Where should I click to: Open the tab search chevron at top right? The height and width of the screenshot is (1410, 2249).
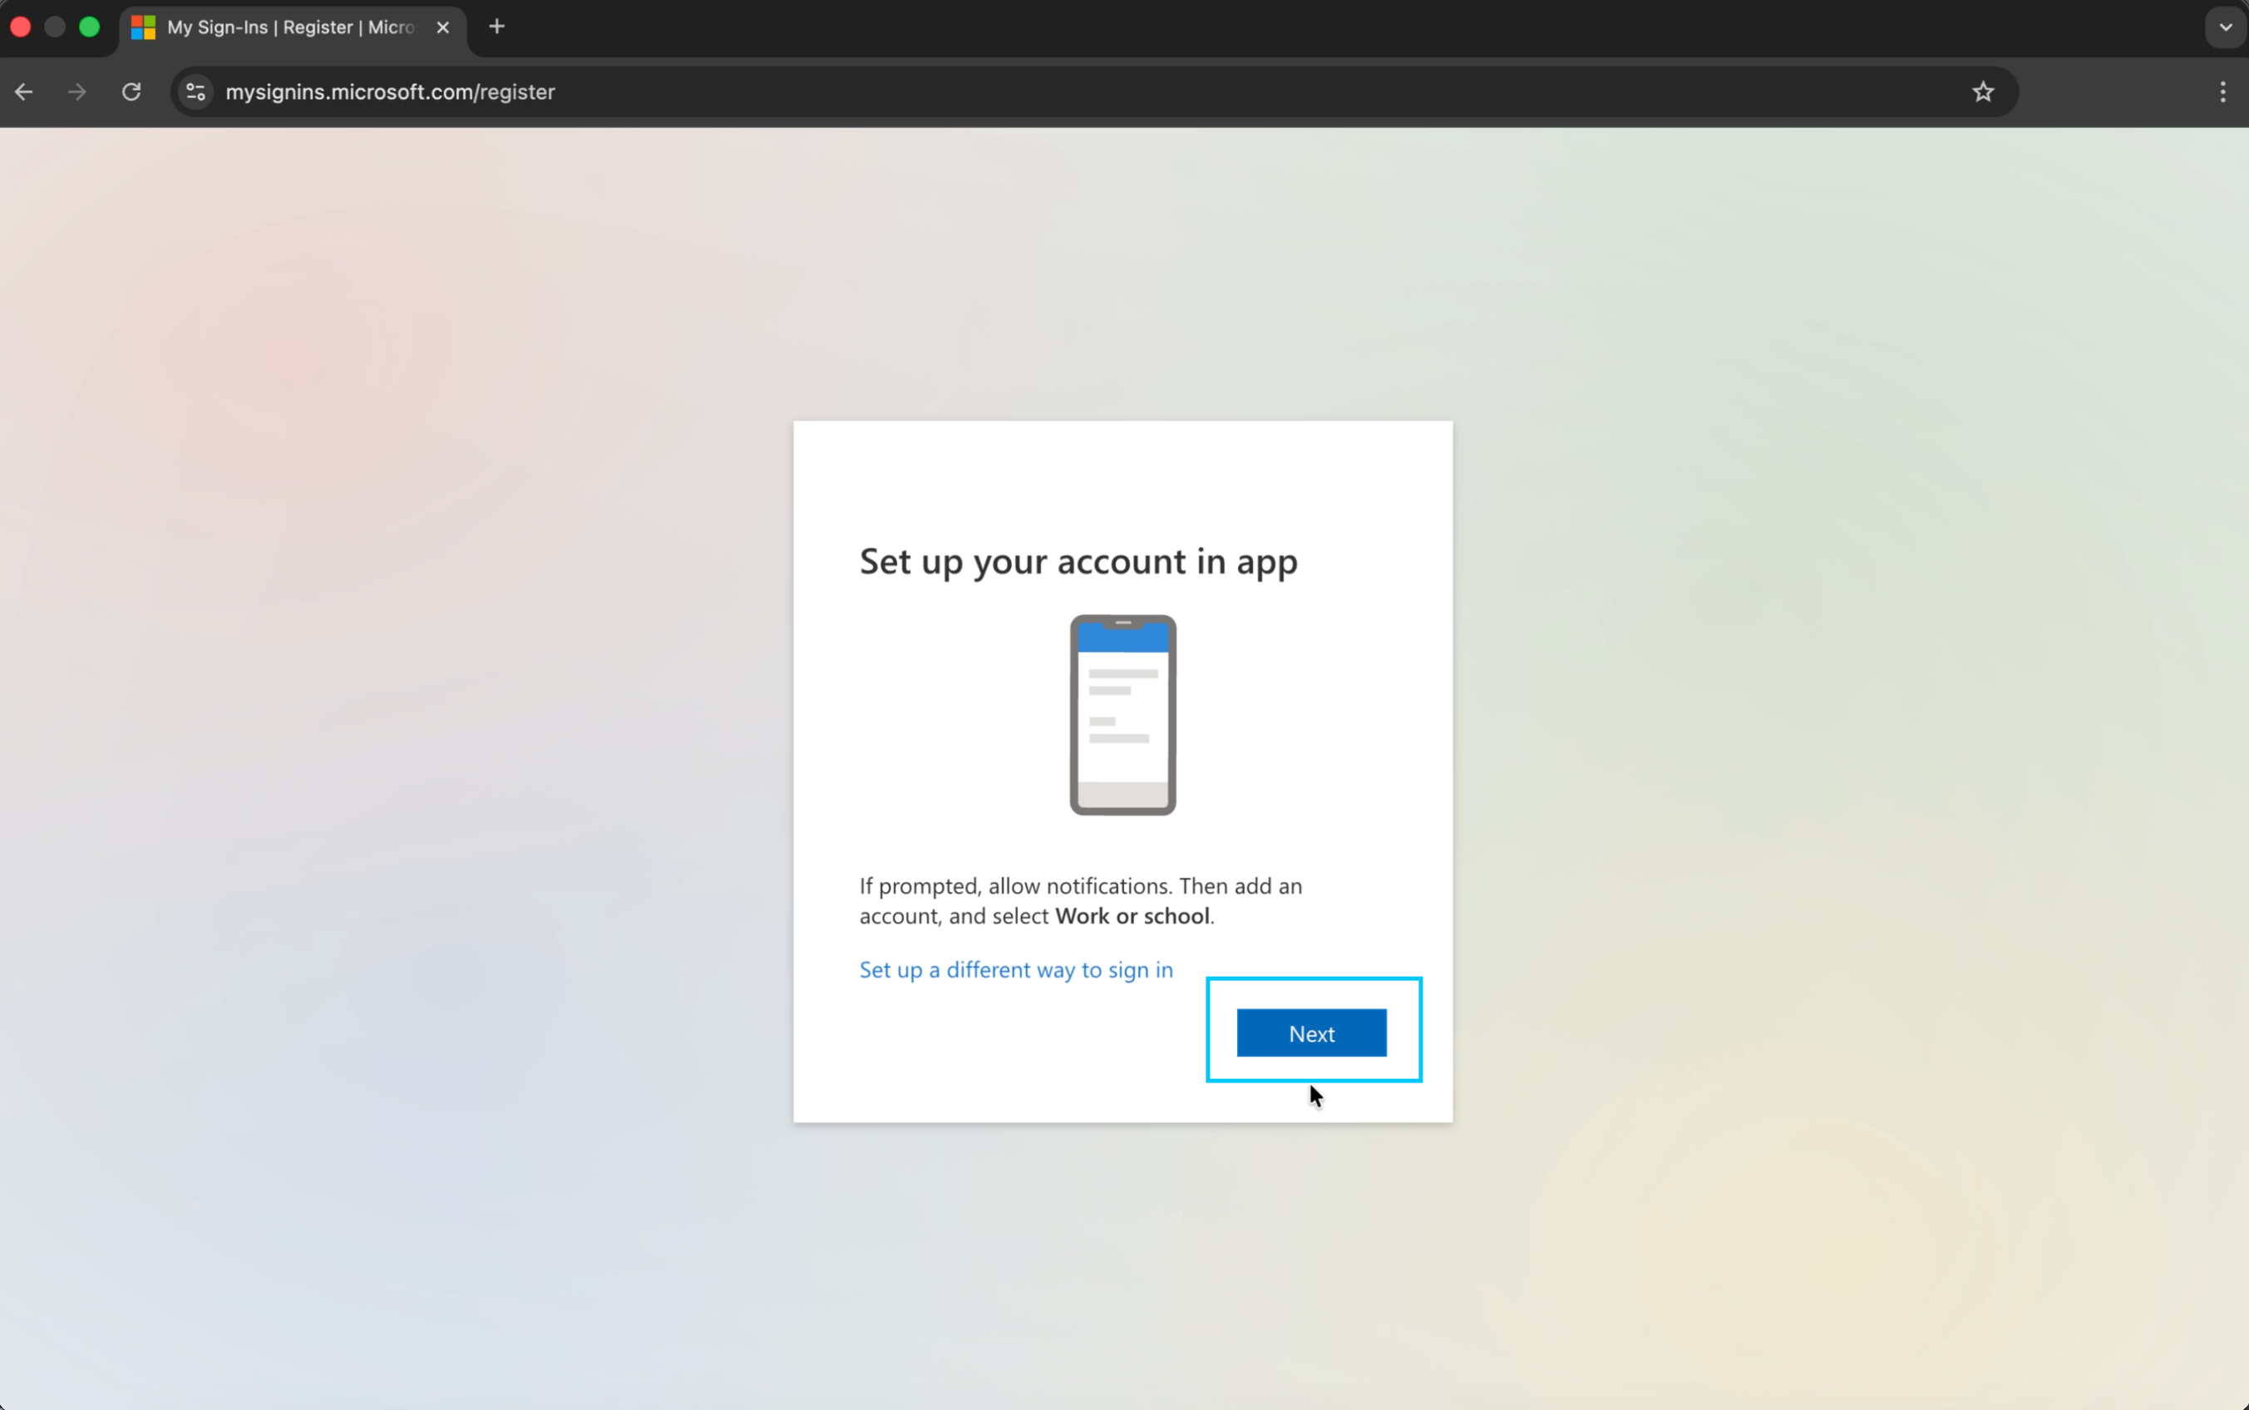tap(2225, 27)
